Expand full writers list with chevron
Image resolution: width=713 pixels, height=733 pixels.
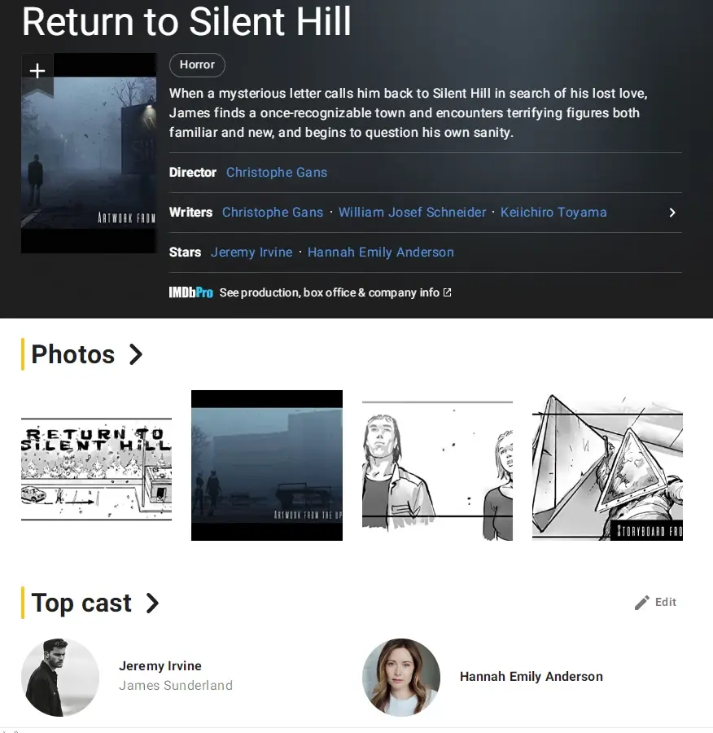click(x=671, y=213)
